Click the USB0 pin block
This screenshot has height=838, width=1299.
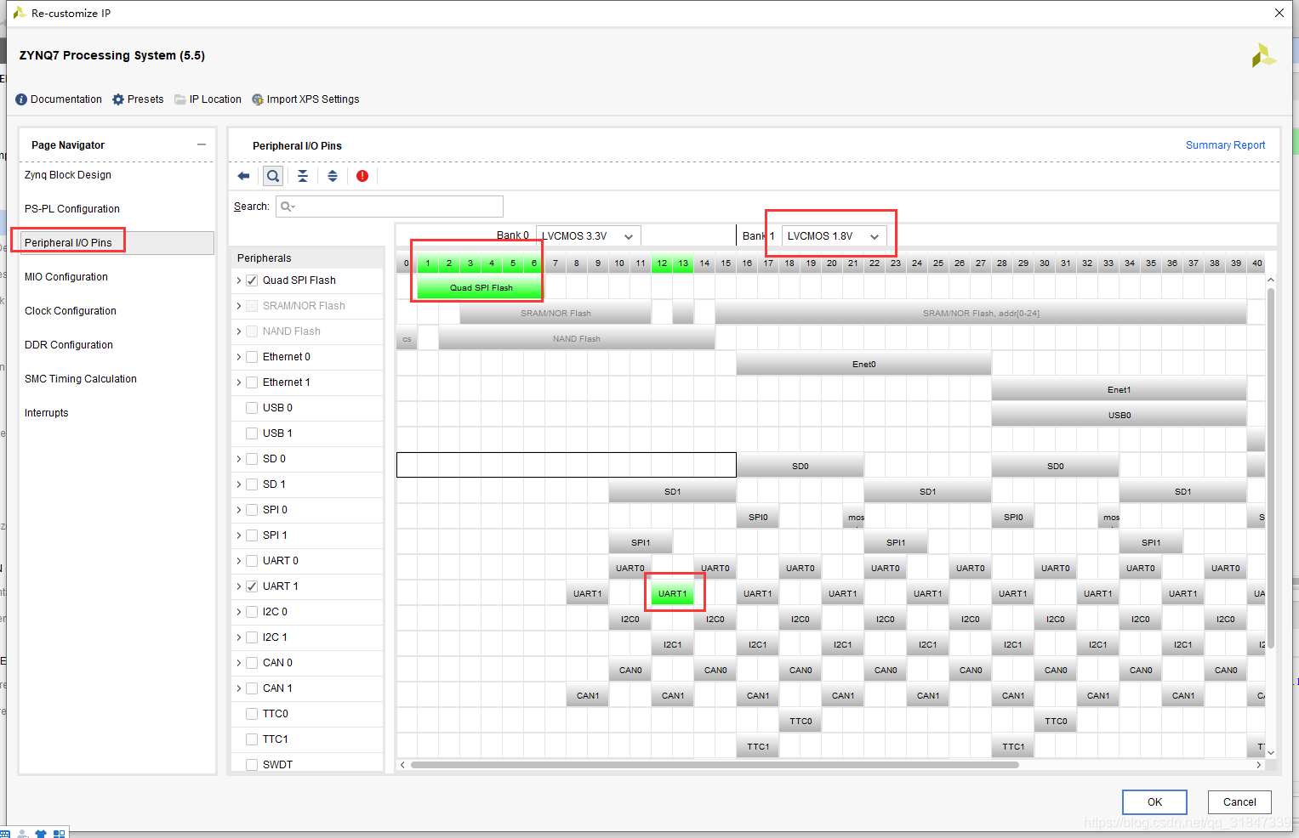[1119, 415]
